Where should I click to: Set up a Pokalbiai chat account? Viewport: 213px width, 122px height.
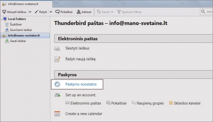click(119, 103)
